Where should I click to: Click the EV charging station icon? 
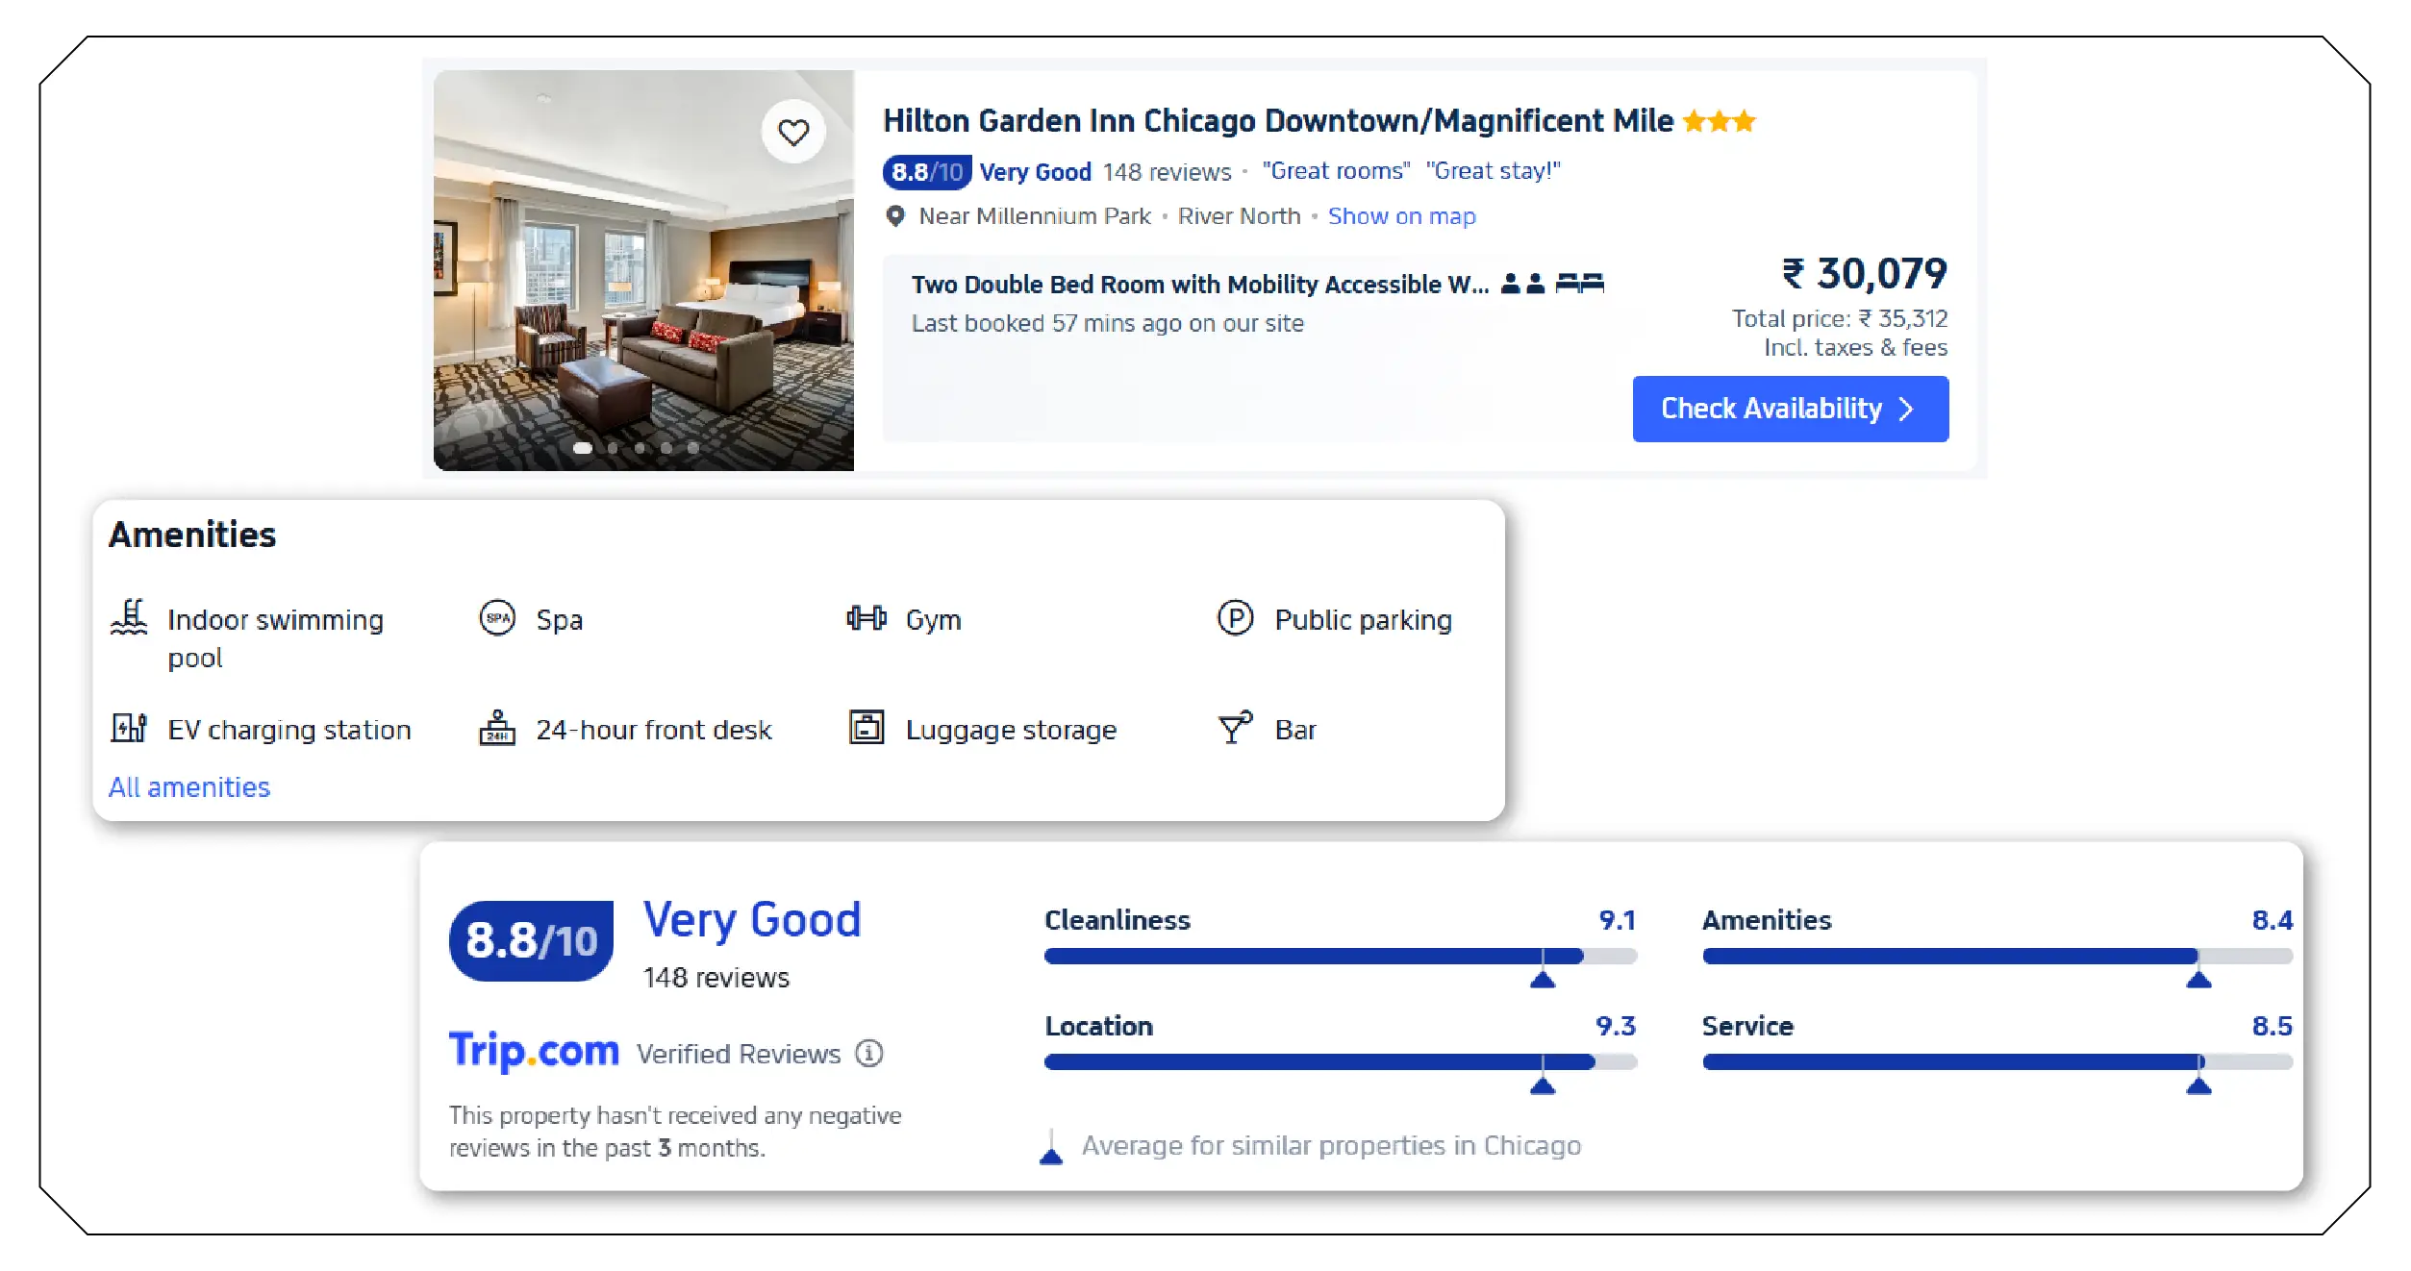(129, 728)
